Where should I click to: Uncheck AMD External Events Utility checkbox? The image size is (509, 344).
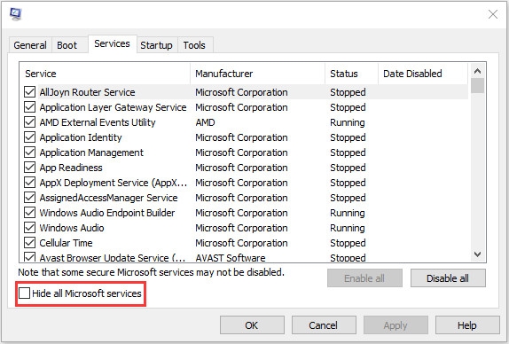coord(29,122)
